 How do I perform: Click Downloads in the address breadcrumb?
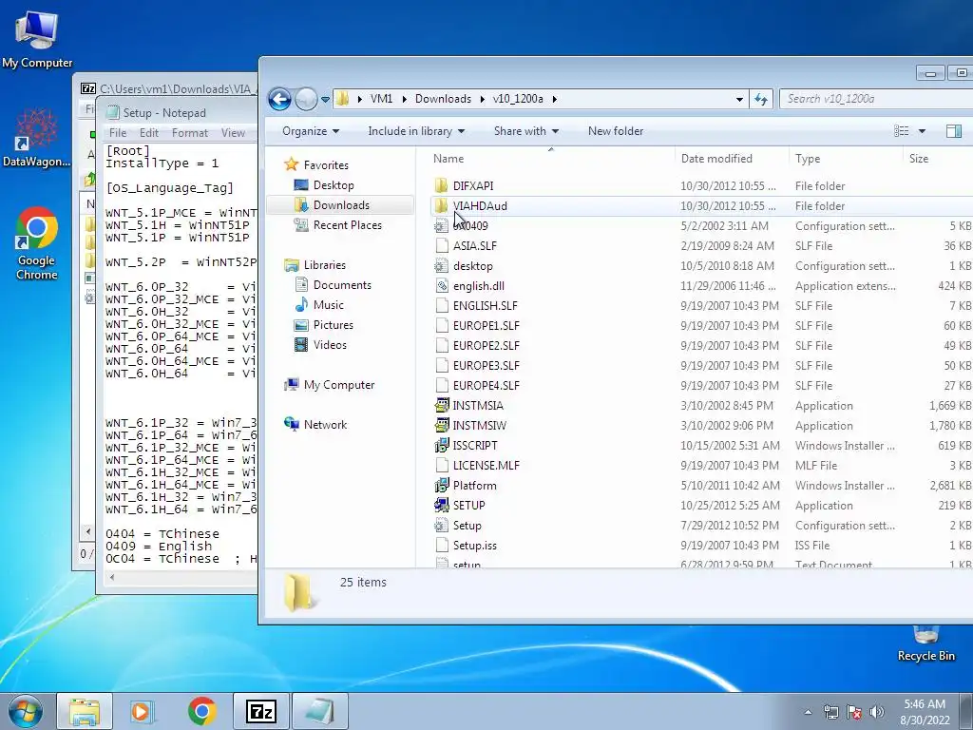coord(443,99)
